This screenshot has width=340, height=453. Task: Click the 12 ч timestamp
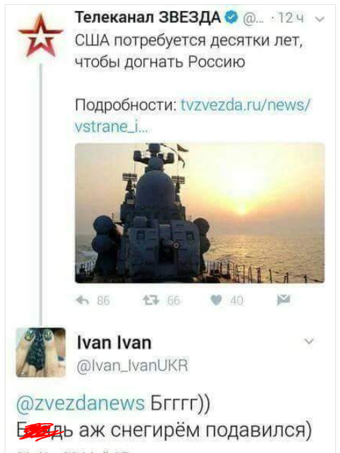(x=291, y=19)
